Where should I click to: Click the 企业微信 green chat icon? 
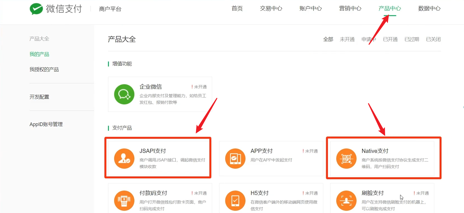tap(124, 94)
